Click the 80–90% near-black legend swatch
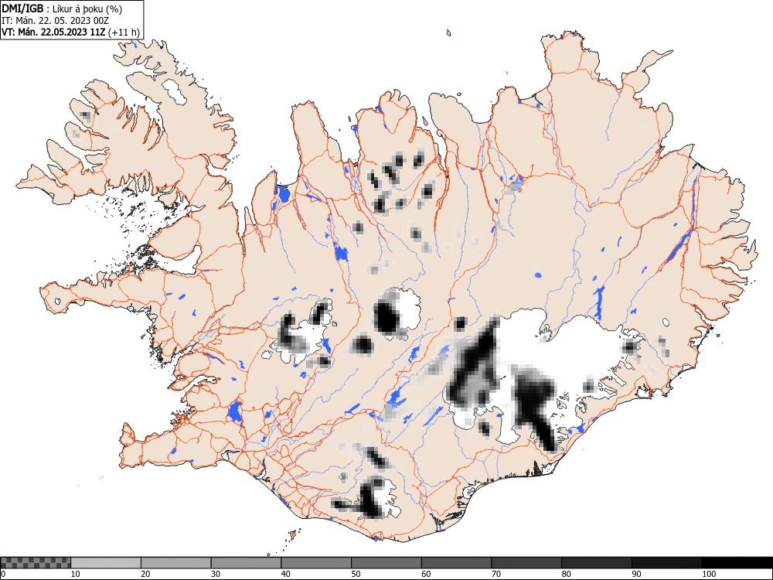This screenshot has height=580, width=773. (x=597, y=563)
